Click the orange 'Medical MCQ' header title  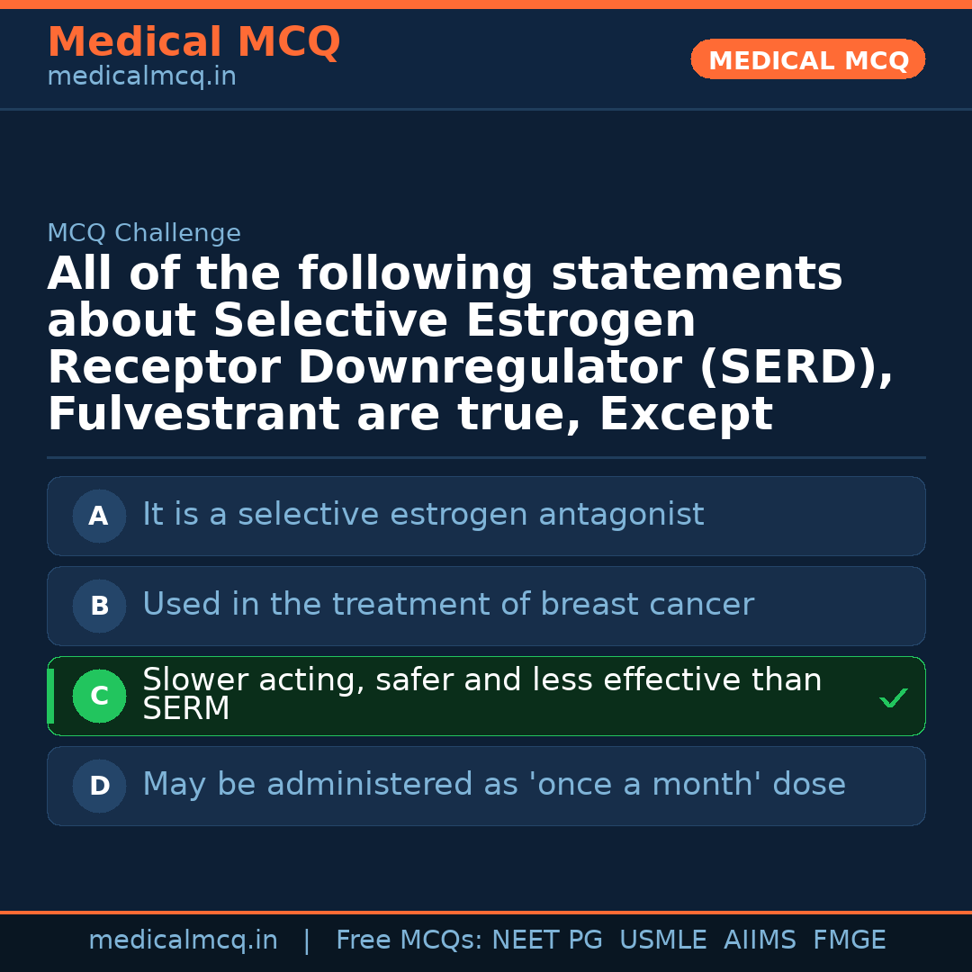(x=193, y=42)
